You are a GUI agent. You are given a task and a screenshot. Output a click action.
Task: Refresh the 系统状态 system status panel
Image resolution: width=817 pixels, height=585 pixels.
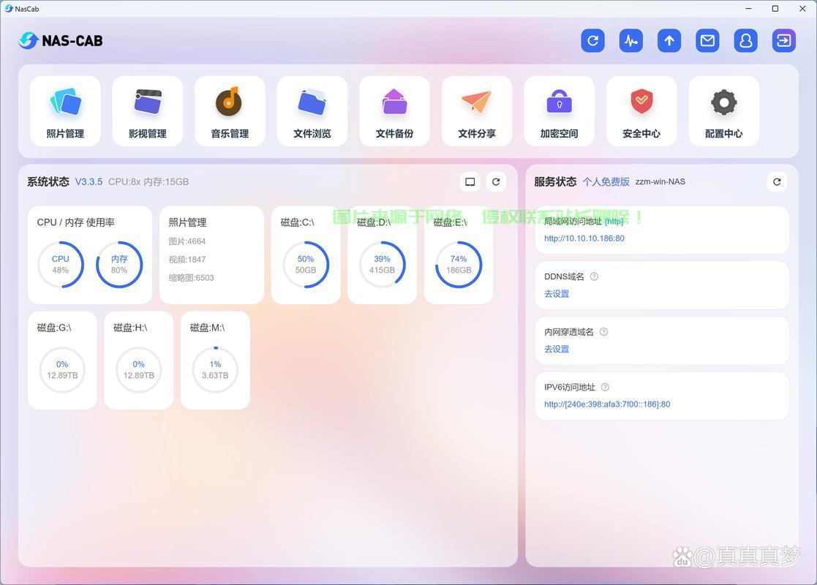[496, 182]
